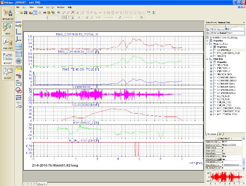
Task: Select the double arrows tool in the left toolbar
Action: (x=18, y=98)
